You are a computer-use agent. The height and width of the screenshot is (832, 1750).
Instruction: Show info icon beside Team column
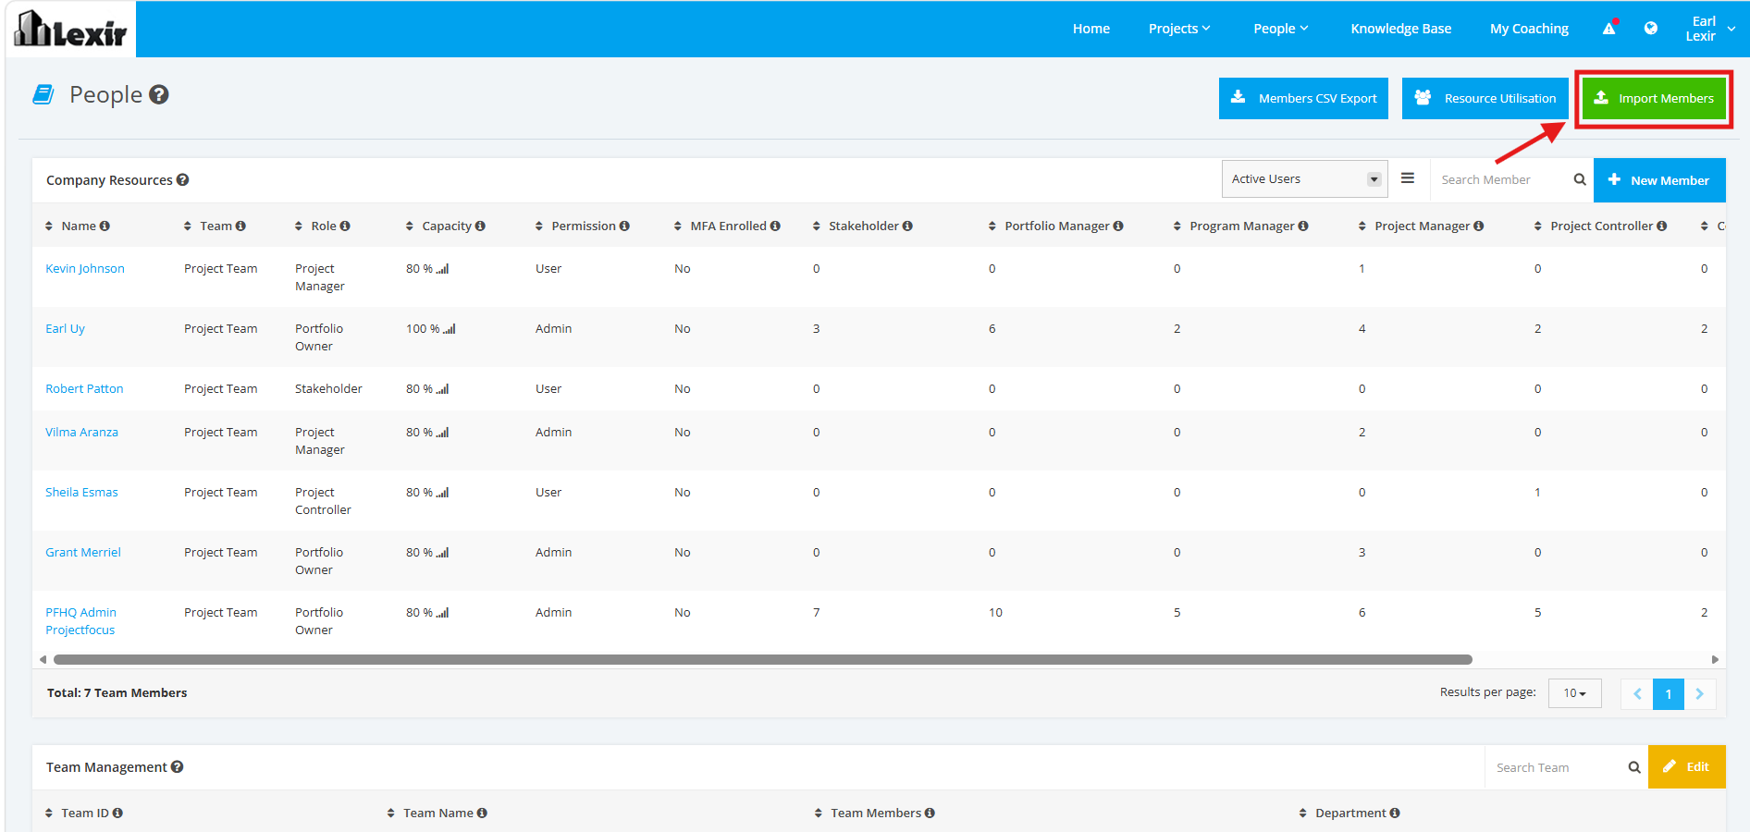(240, 226)
